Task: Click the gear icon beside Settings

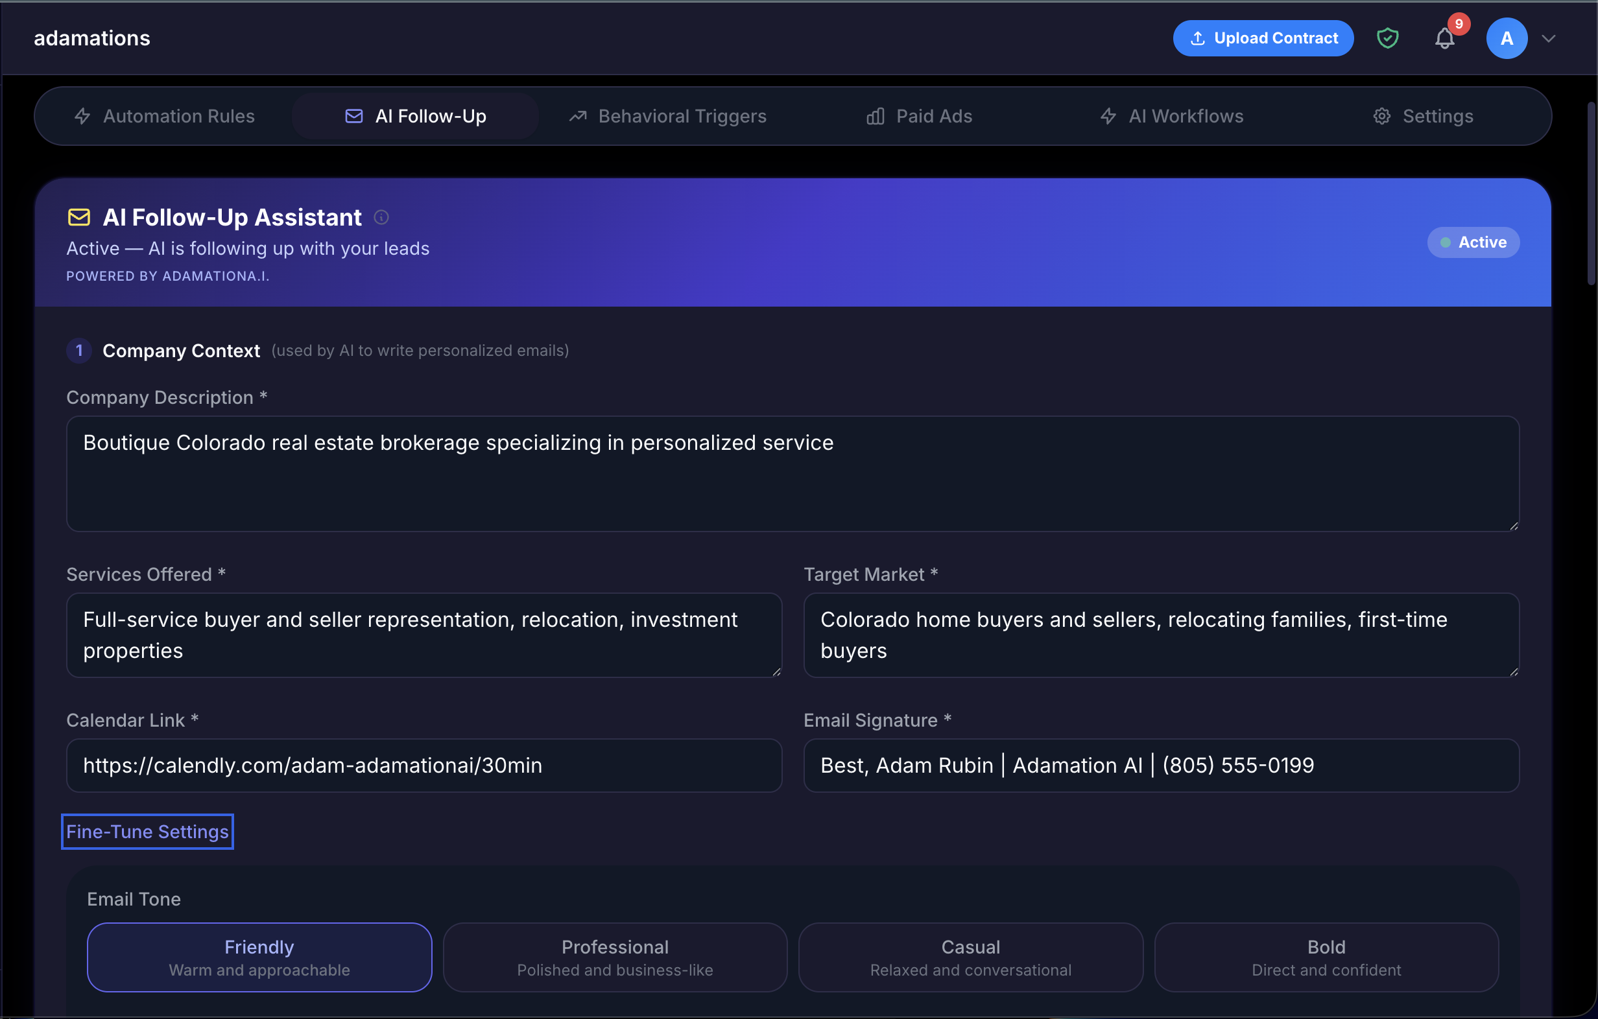Action: [1381, 116]
